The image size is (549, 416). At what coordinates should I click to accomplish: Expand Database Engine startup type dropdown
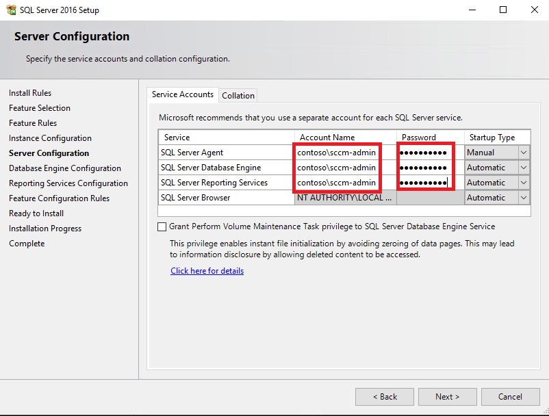point(524,168)
